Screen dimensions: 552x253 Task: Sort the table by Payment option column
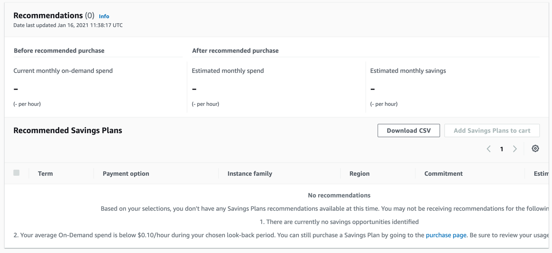pos(126,173)
